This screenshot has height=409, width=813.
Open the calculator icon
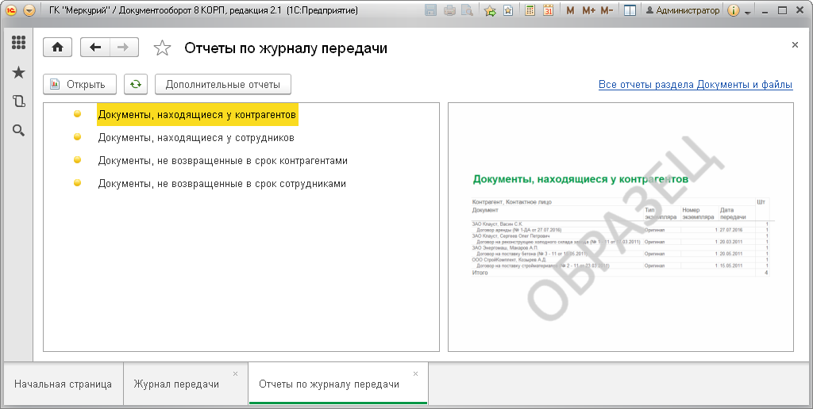530,10
